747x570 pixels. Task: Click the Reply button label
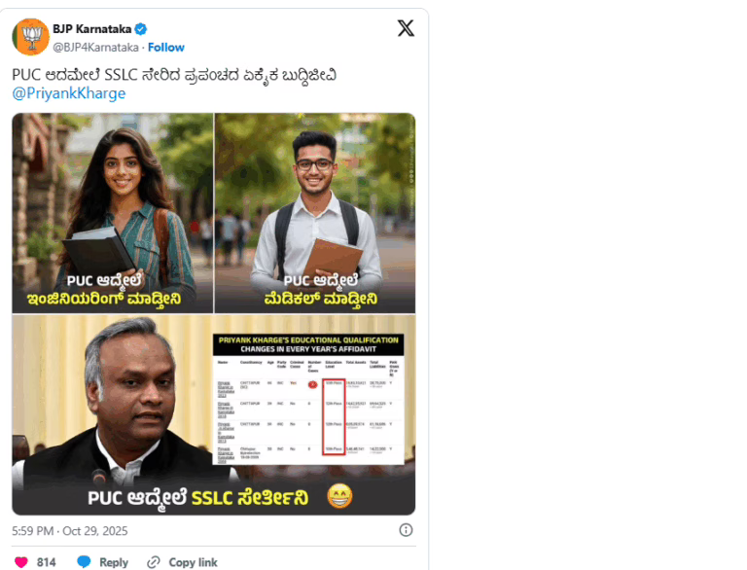tap(114, 562)
